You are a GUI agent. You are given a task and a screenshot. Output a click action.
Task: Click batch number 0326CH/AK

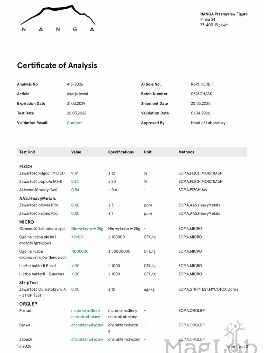pos(202,94)
